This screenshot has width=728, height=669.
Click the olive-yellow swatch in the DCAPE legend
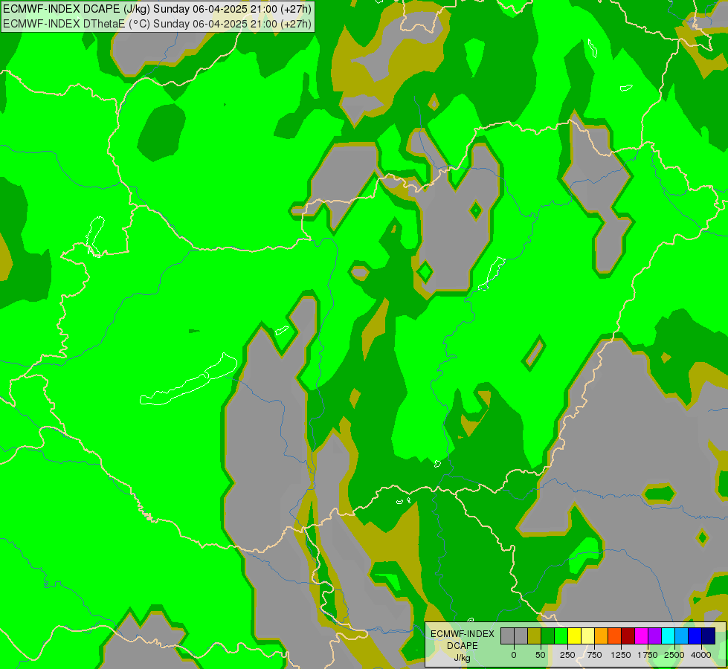click(534, 636)
